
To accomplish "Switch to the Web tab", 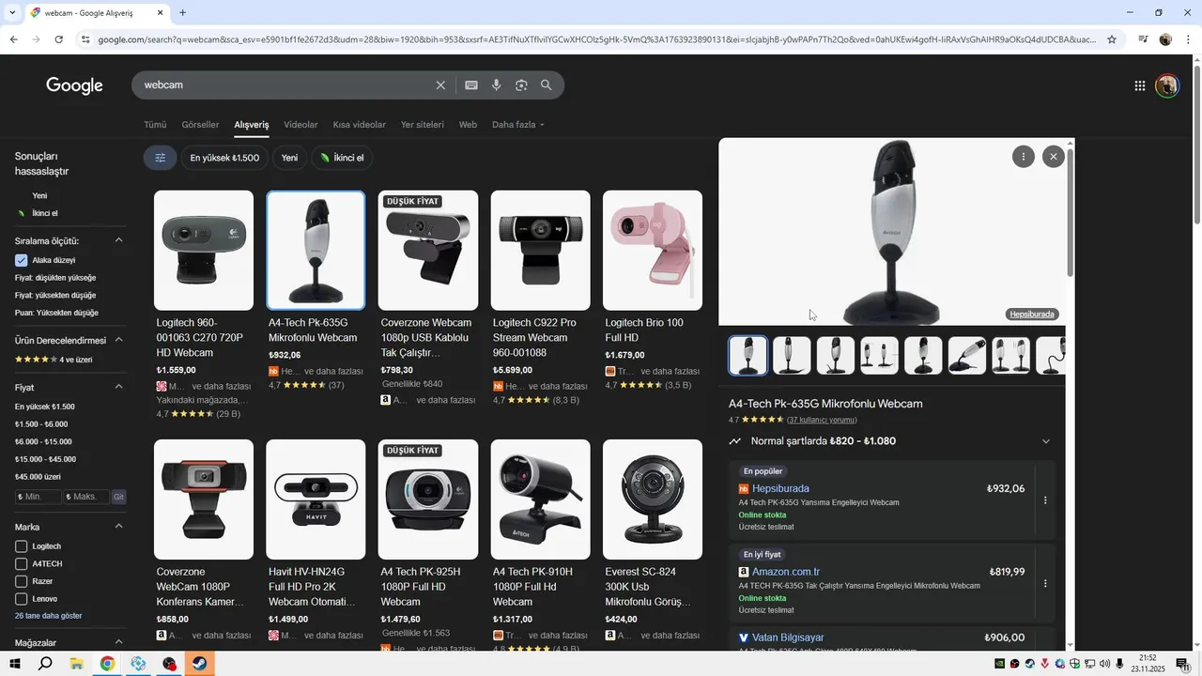I will pyautogui.click(x=468, y=125).
